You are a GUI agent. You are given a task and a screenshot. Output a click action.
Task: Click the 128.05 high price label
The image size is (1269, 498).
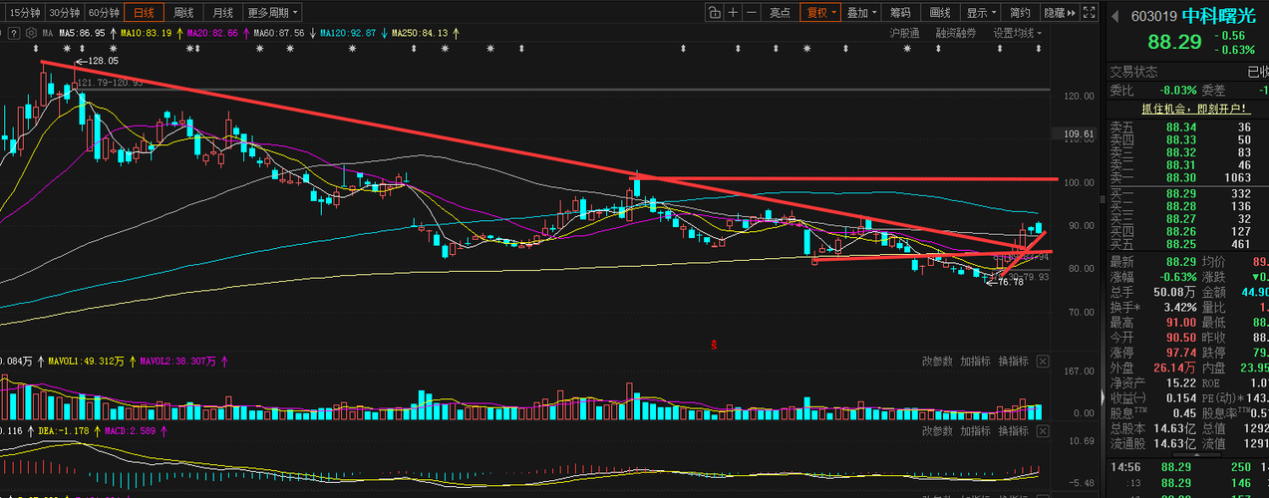[x=103, y=61]
